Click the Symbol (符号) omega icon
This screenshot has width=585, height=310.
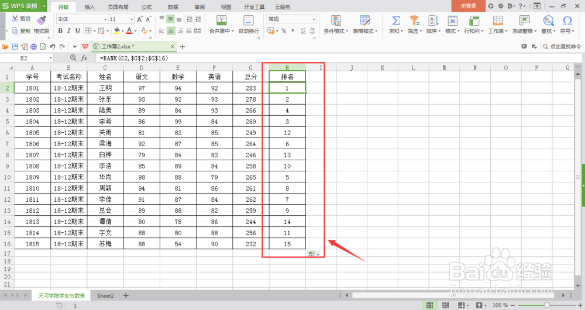coord(567,20)
